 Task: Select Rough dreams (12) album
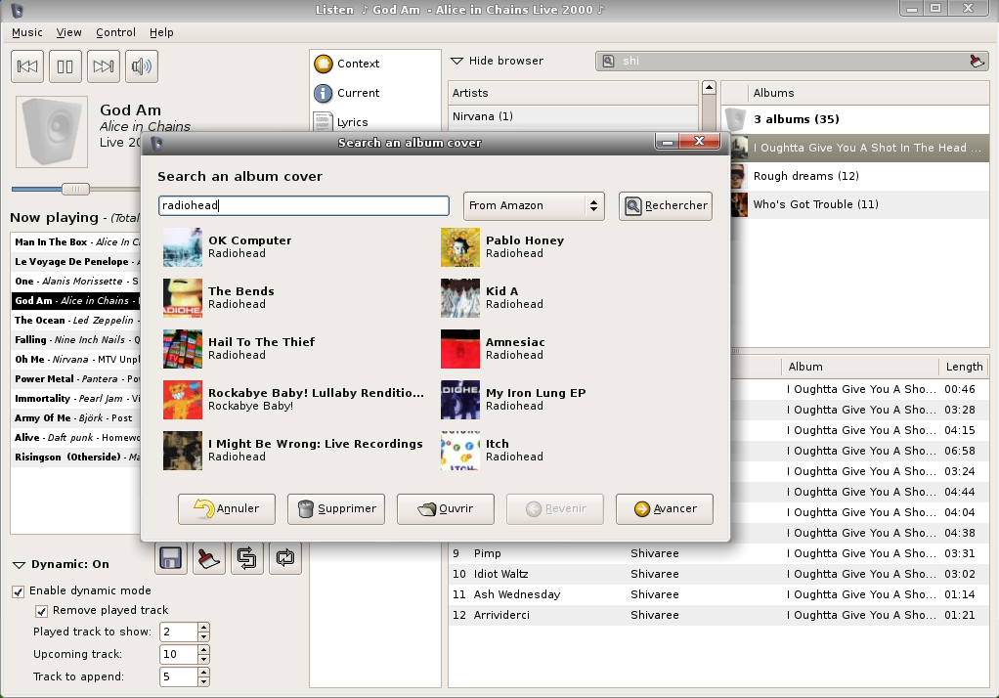860,176
